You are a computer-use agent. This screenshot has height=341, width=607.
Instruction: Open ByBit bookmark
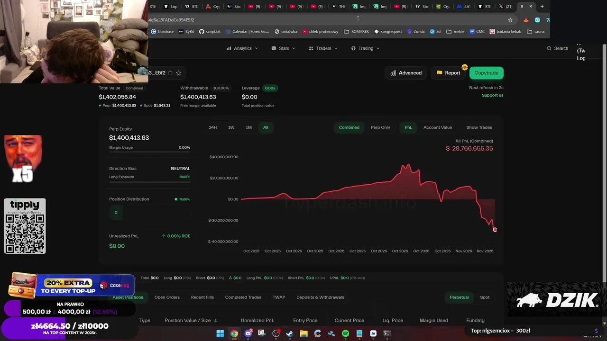186,32
